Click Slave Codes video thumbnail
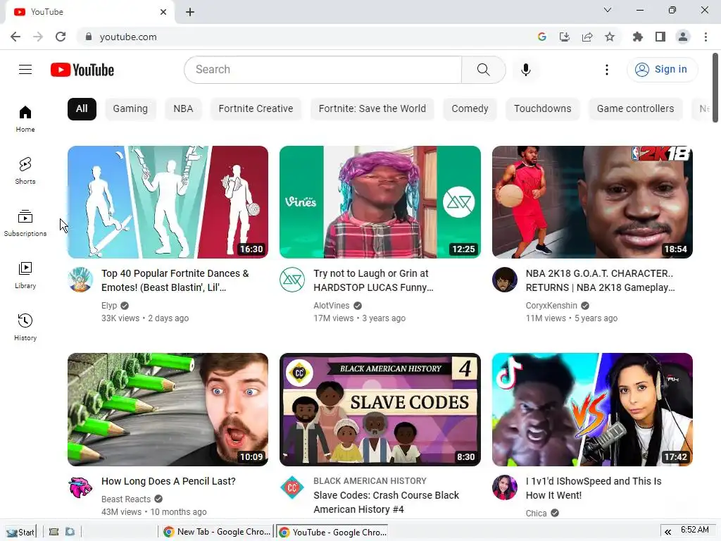 pos(380,409)
